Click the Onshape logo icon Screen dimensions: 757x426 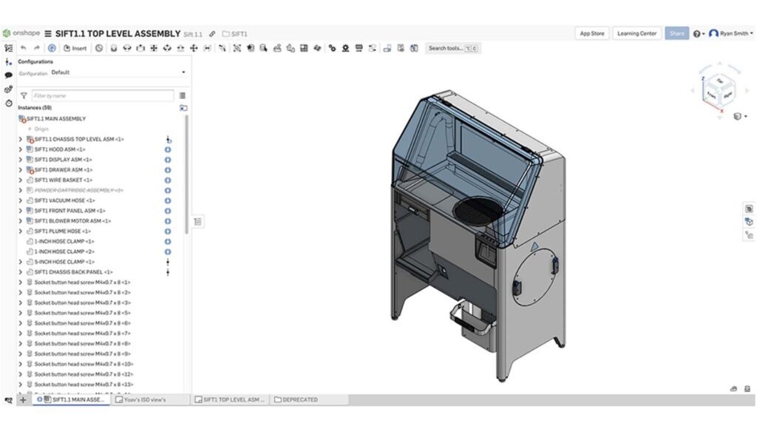tap(7, 33)
